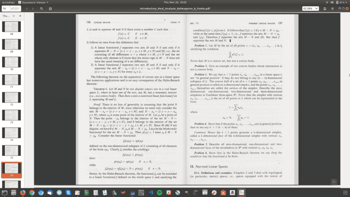Open Skype from the taskbar
The width and height of the screenshot is (350, 197).
click(69, 192)
